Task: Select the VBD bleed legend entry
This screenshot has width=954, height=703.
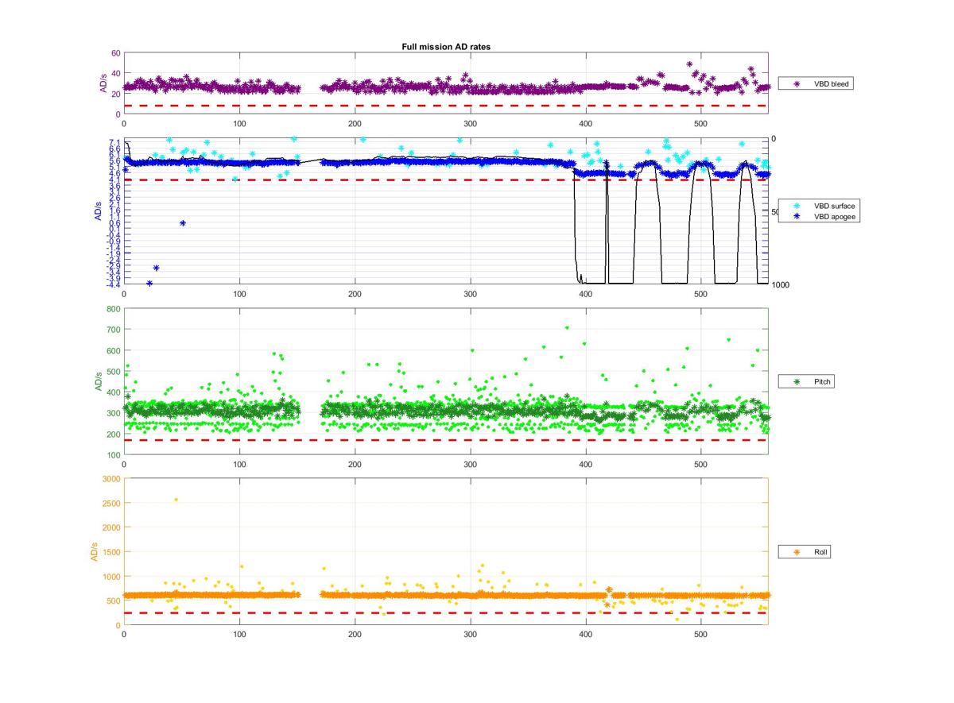Action: coord(816,83)
